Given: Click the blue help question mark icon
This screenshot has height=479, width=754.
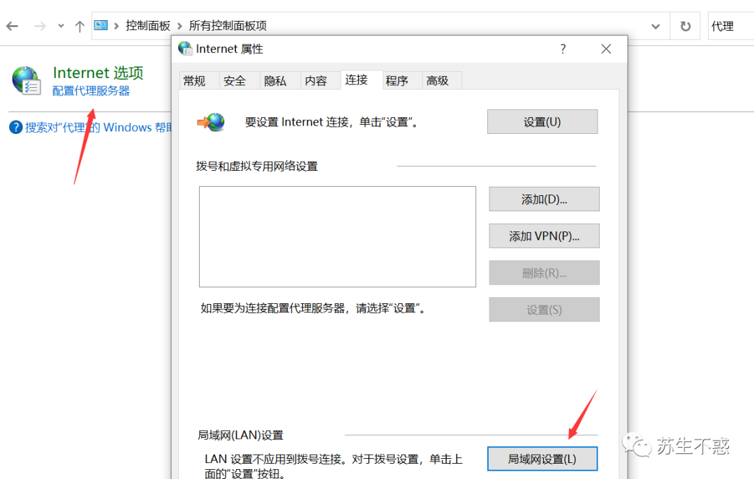Looking at the screenshot, I should (x=16, y=128).
